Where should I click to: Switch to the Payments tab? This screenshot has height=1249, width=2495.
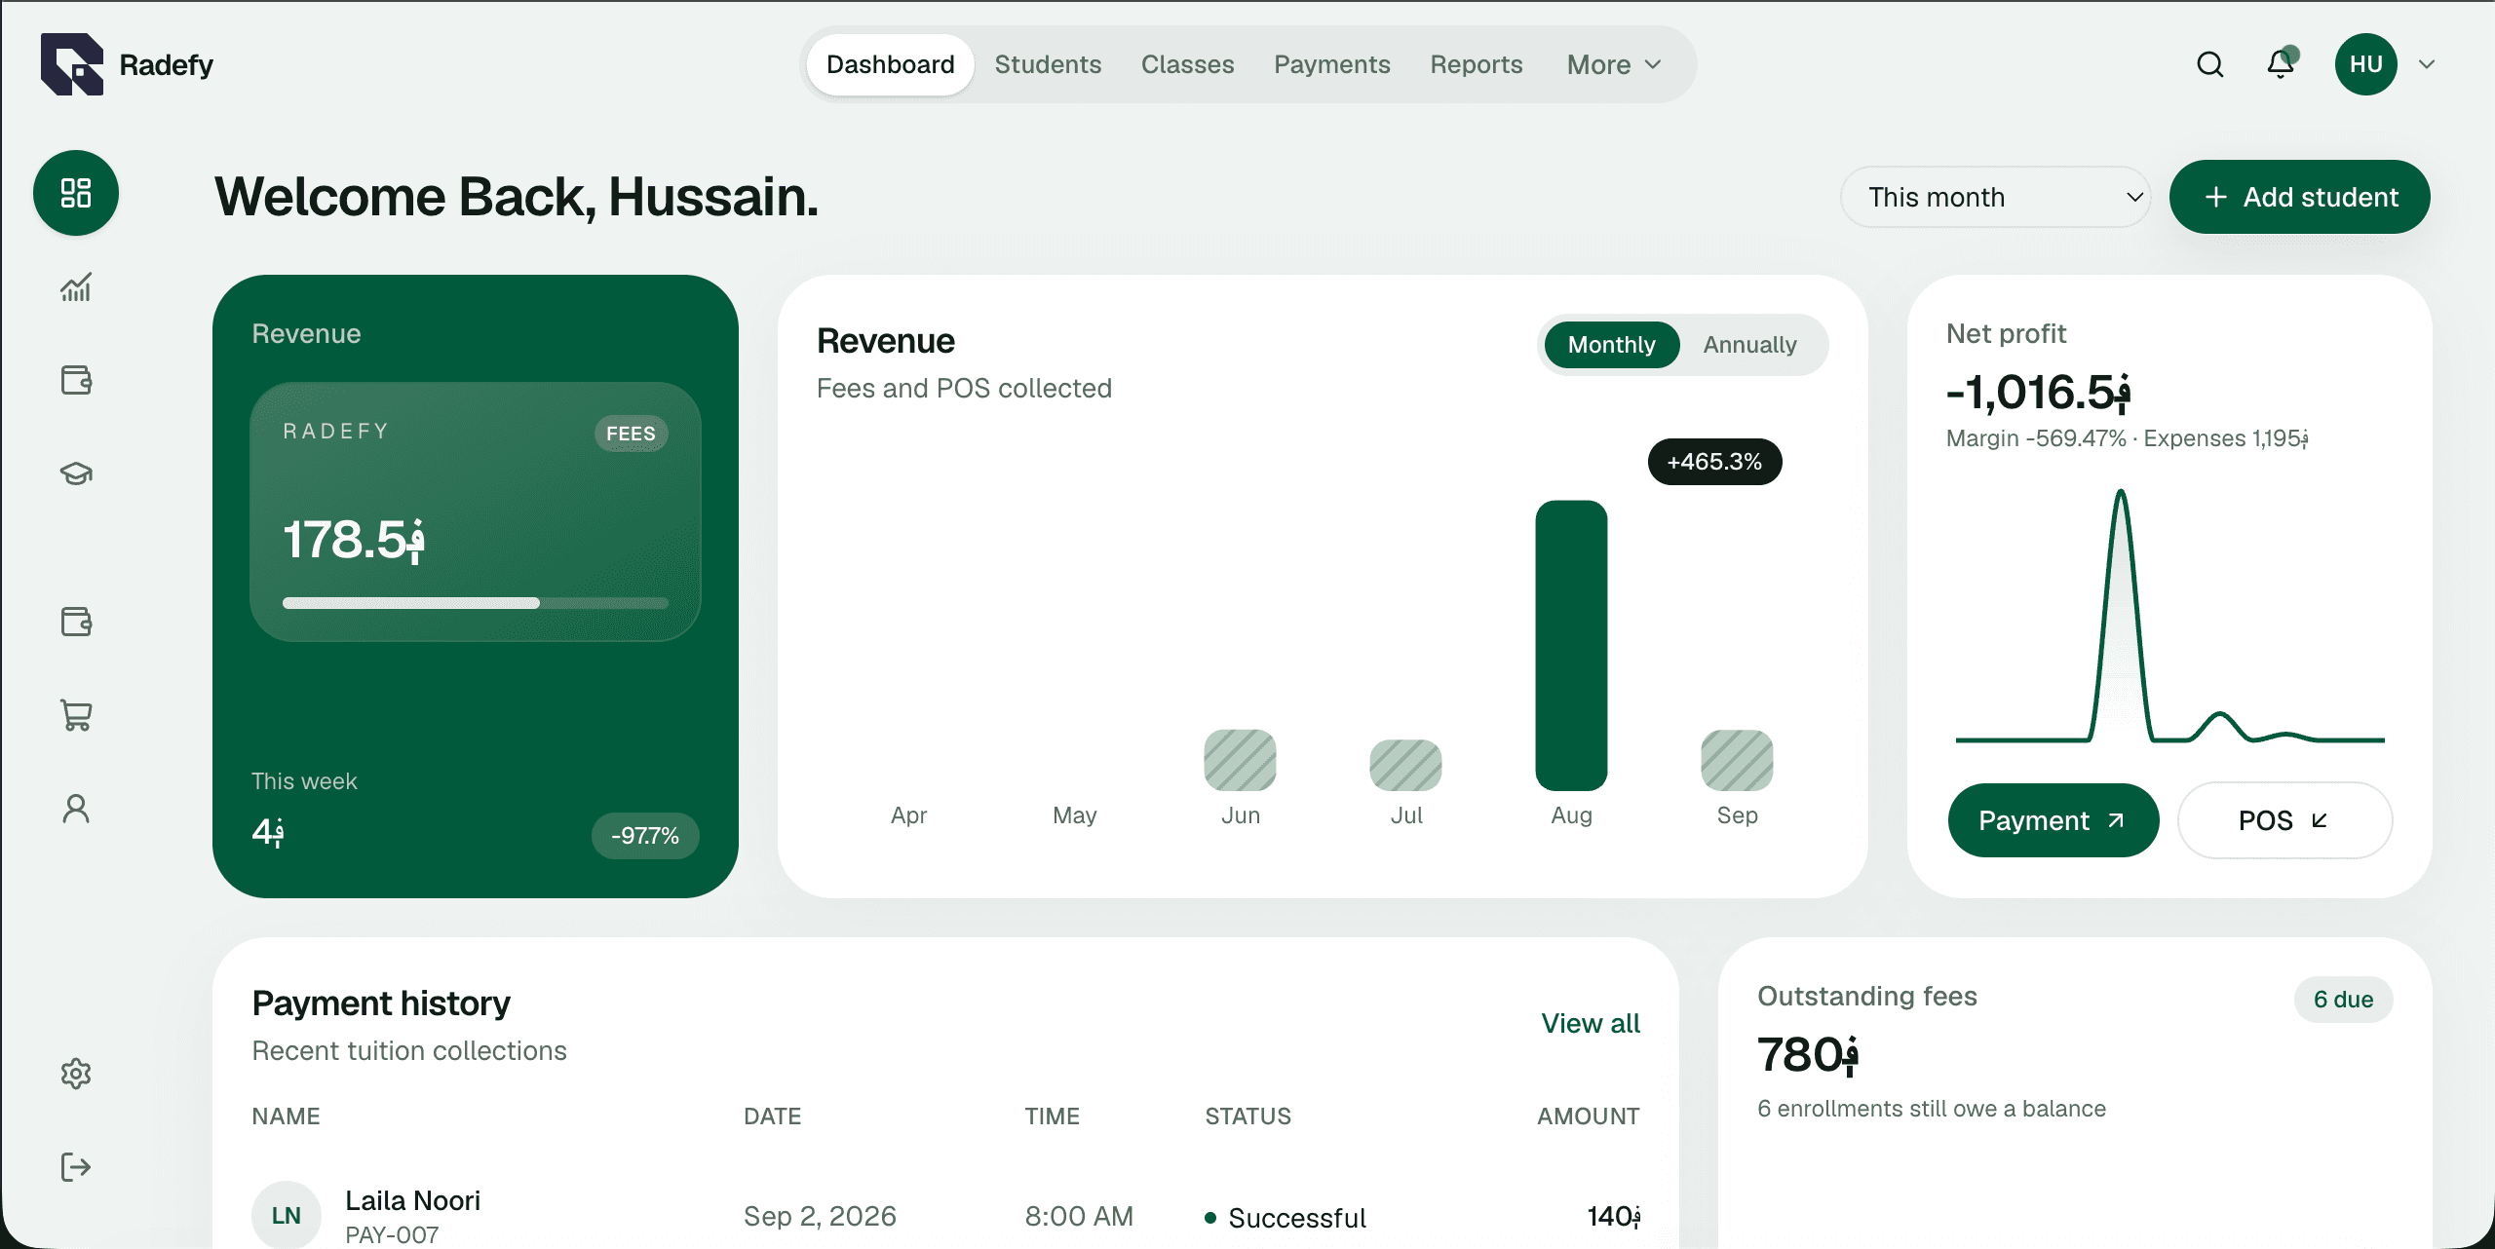point(1332,64)
